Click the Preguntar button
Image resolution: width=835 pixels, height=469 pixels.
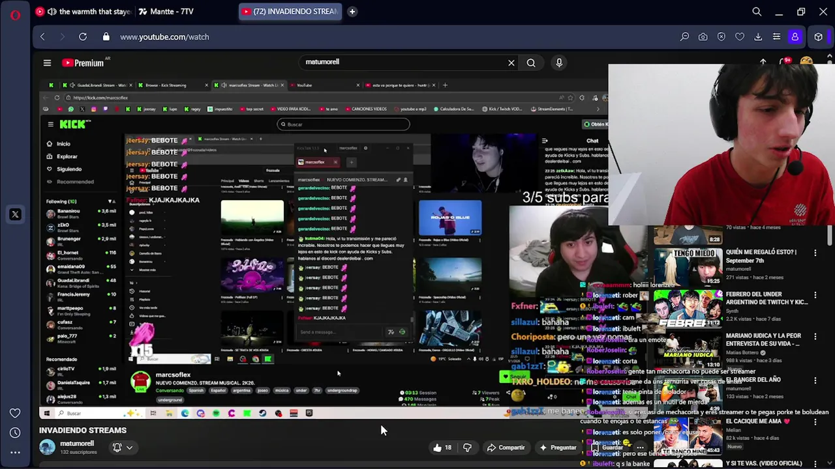557,448
